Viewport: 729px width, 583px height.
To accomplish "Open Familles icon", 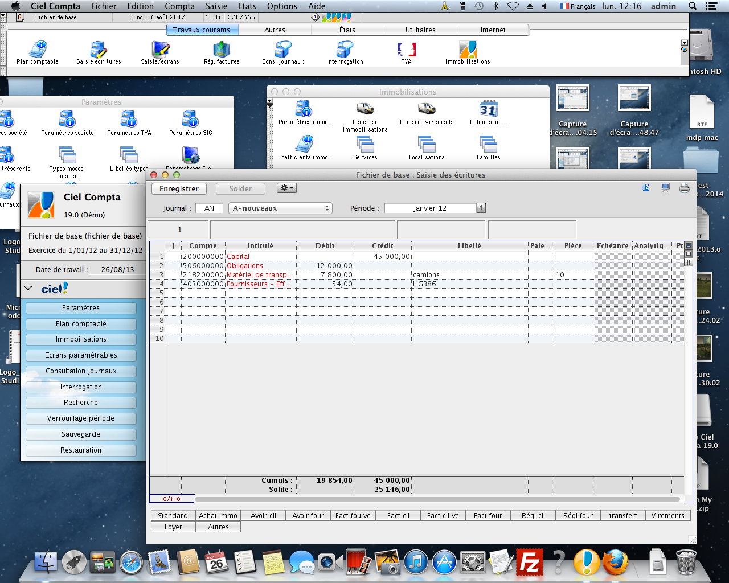I will [488, 144].
